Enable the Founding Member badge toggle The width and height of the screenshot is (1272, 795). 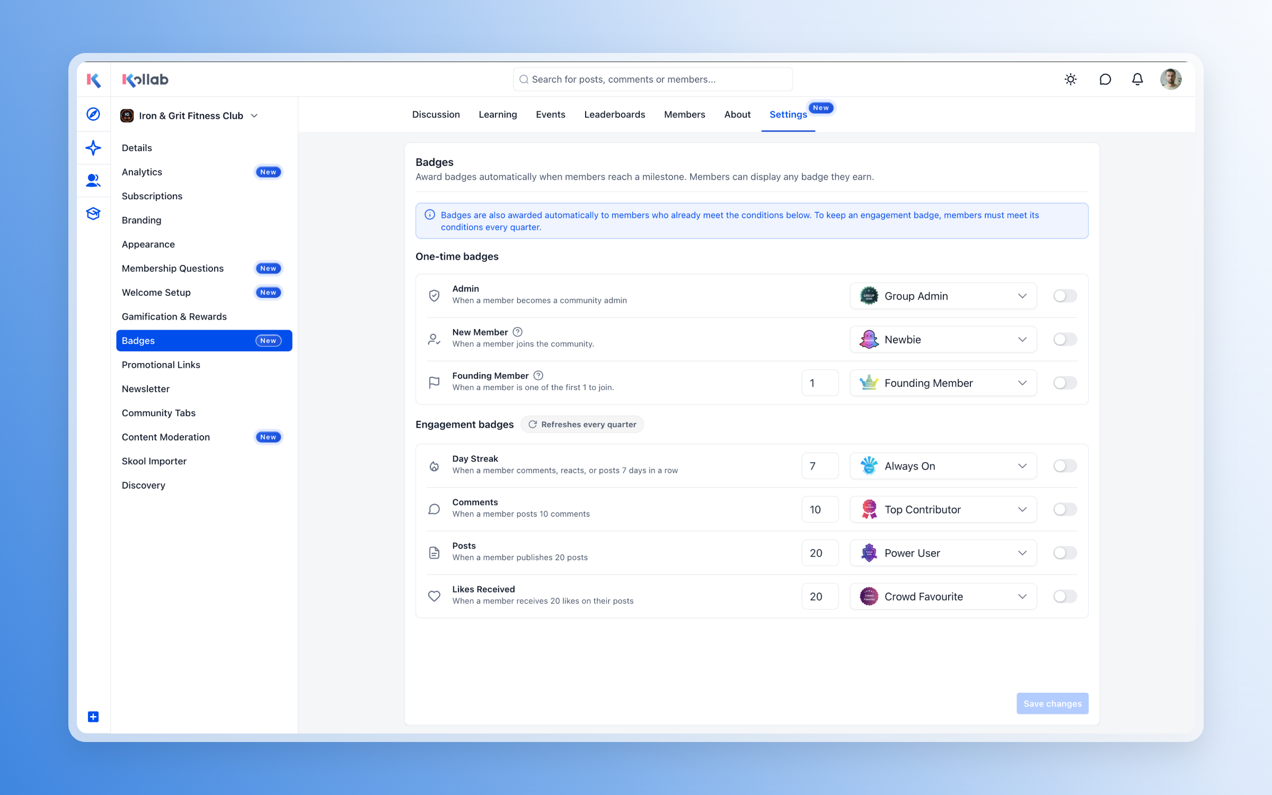coord(1065,383)
